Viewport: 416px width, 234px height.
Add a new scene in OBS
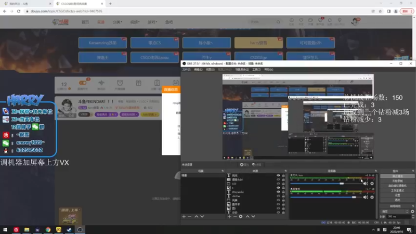184,216
